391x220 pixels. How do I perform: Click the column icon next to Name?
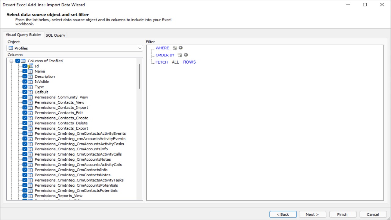coord(31,71)
